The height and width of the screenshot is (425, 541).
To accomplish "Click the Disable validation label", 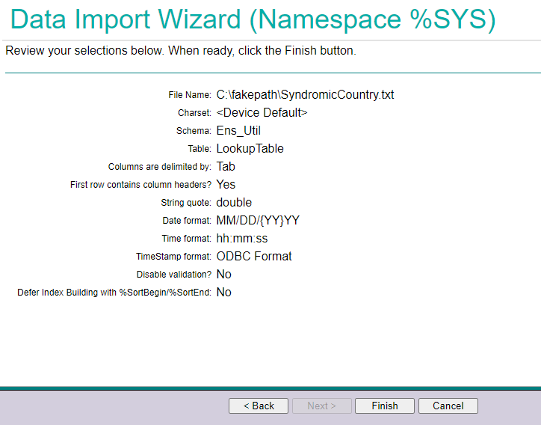I will click(x=173, y=275).
